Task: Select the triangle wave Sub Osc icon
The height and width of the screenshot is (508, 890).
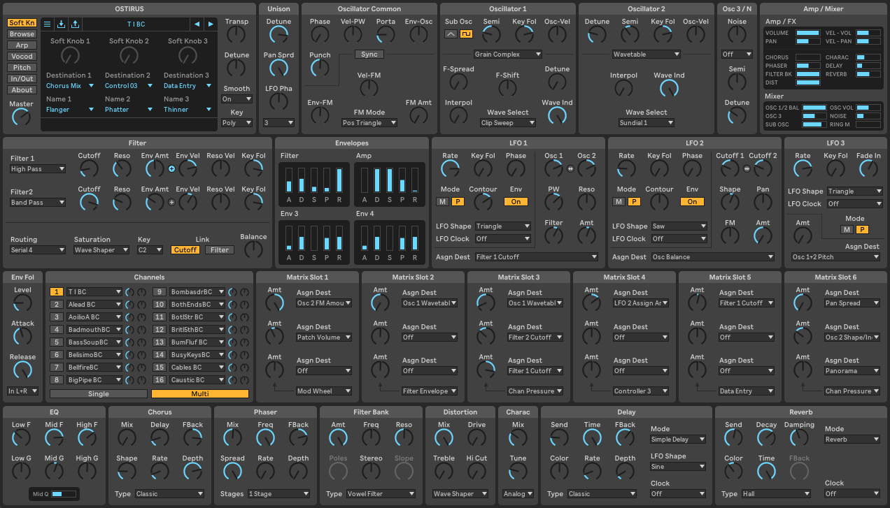Action: (451, 34)
